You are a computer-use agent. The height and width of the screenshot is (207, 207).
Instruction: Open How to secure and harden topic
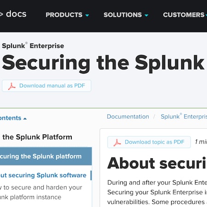tap(41, 192)
